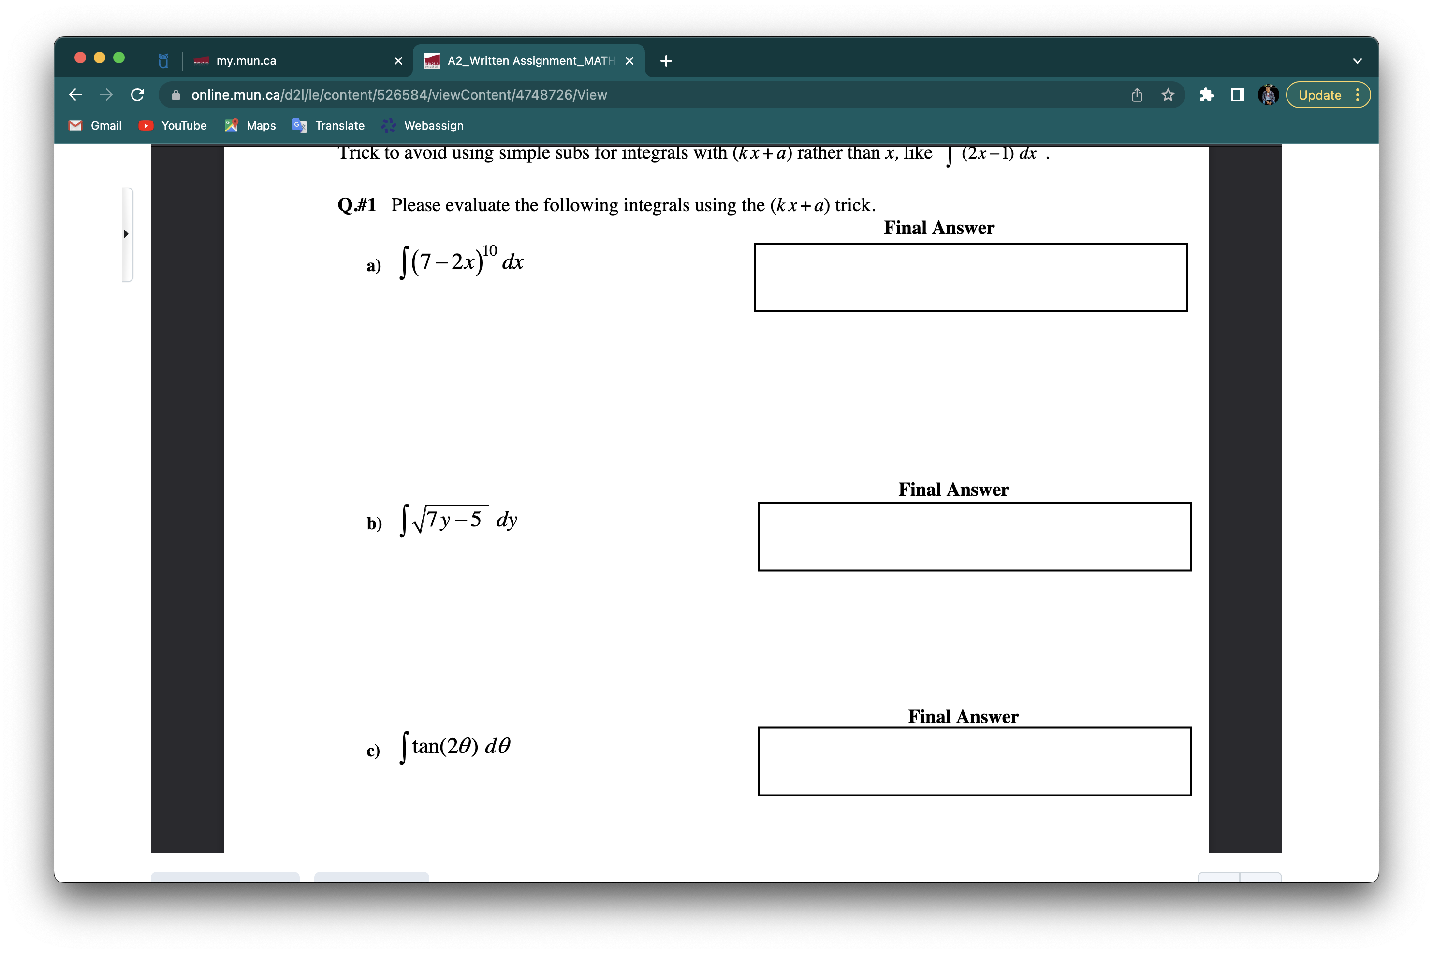Image resolution: width=1433 pixels, height=954 pixels.
Task: Reload the current page
Action: [x=137, y=95]
